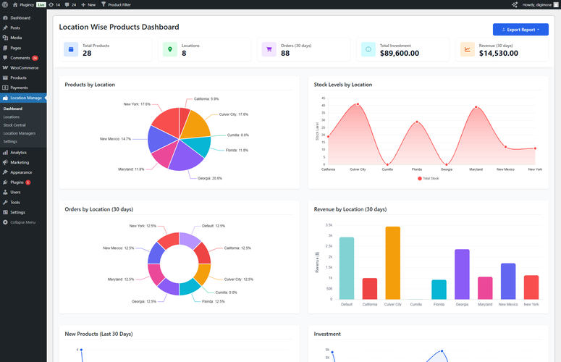Image resolution: width=561 pixels, height=362 pixels.
Task: Click the "Georgia: 20.6%" pie label
Action: [210, 178]
